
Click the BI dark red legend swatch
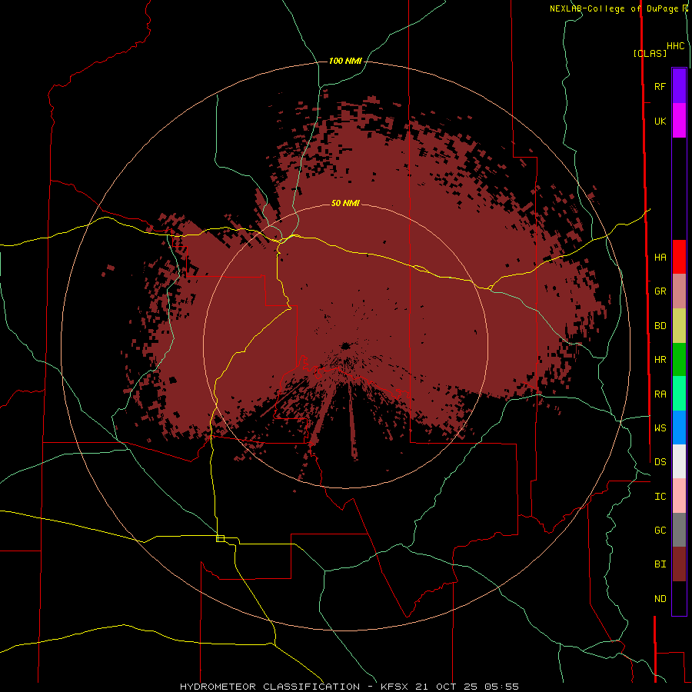click(679, 564)
